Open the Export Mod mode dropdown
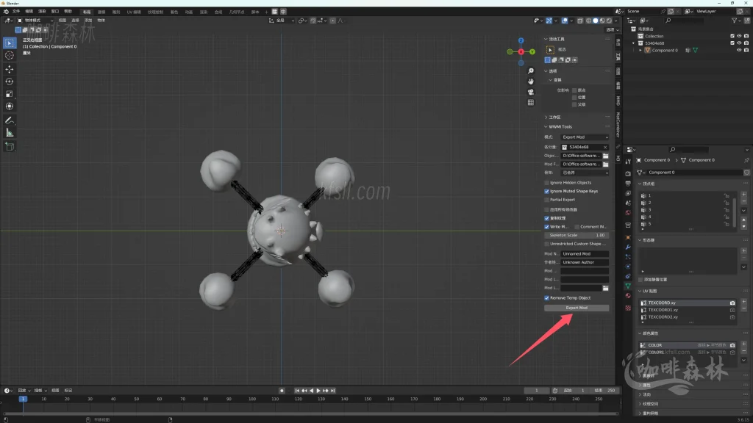Viewport: 753px width, 423px height. click(x=585, y=137)
